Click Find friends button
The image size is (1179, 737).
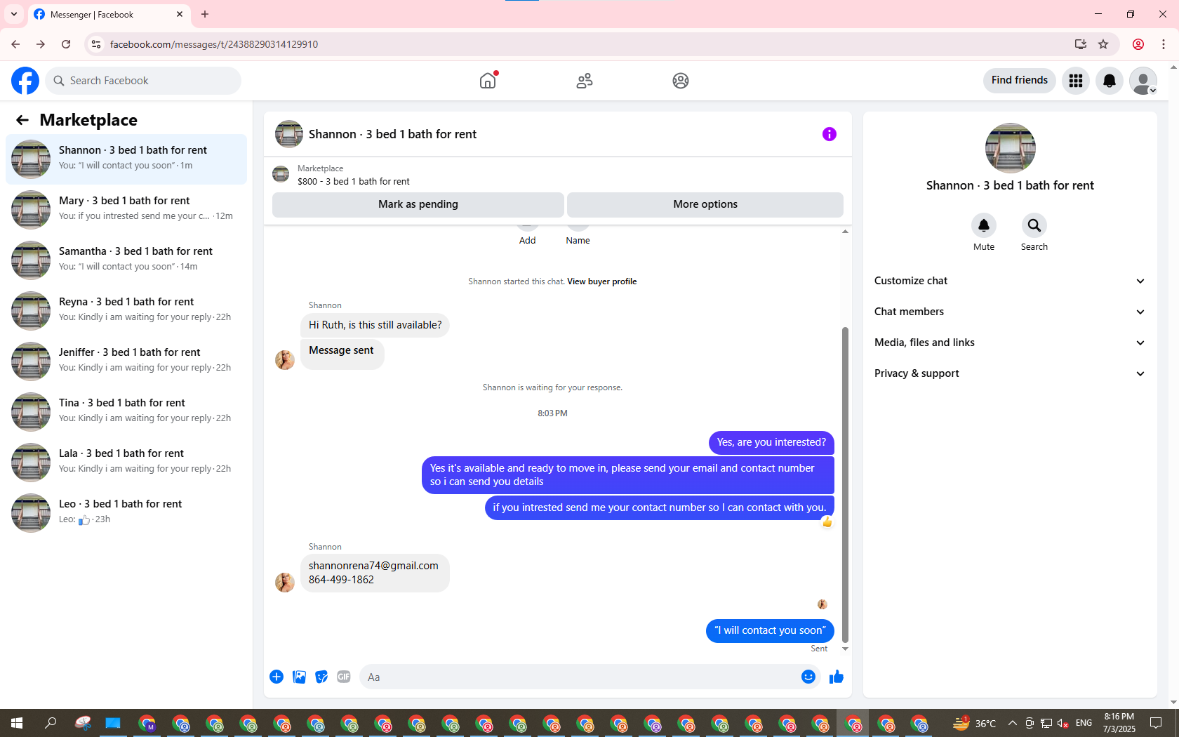[x=1019, y=80]
